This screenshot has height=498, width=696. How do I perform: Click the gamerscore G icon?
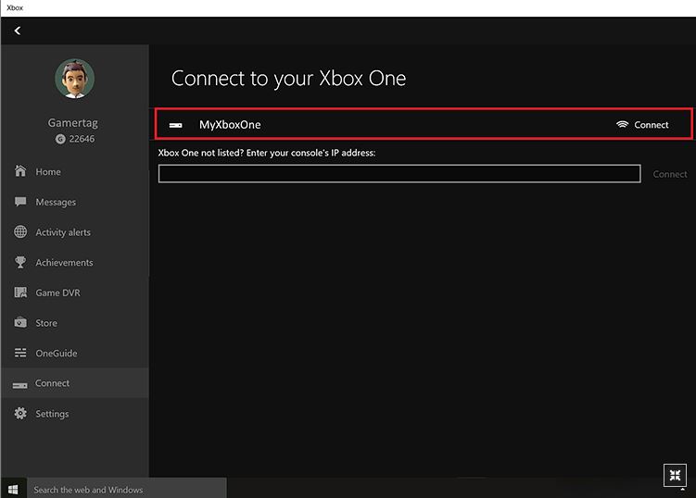pos(60,139)
